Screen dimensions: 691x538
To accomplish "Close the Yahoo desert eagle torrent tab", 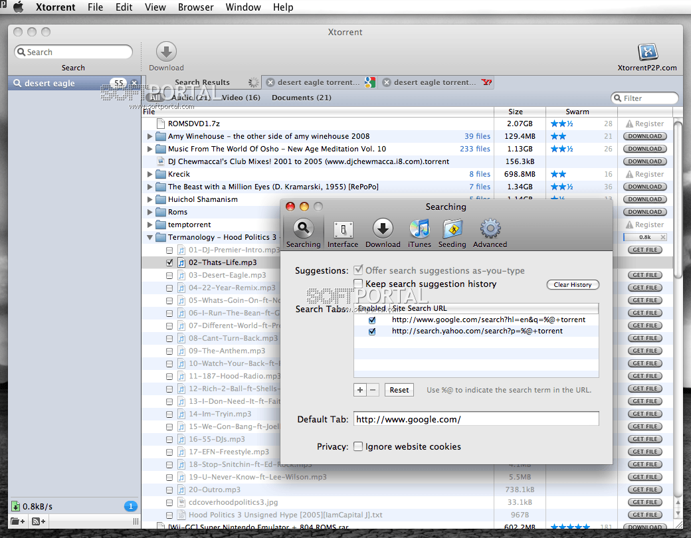I will pyautogui.click(x=387, y=82).
